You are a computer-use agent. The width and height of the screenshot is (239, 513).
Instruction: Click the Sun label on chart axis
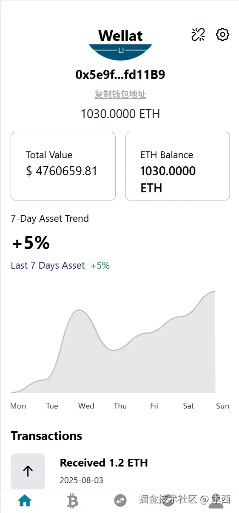point(222,406)
